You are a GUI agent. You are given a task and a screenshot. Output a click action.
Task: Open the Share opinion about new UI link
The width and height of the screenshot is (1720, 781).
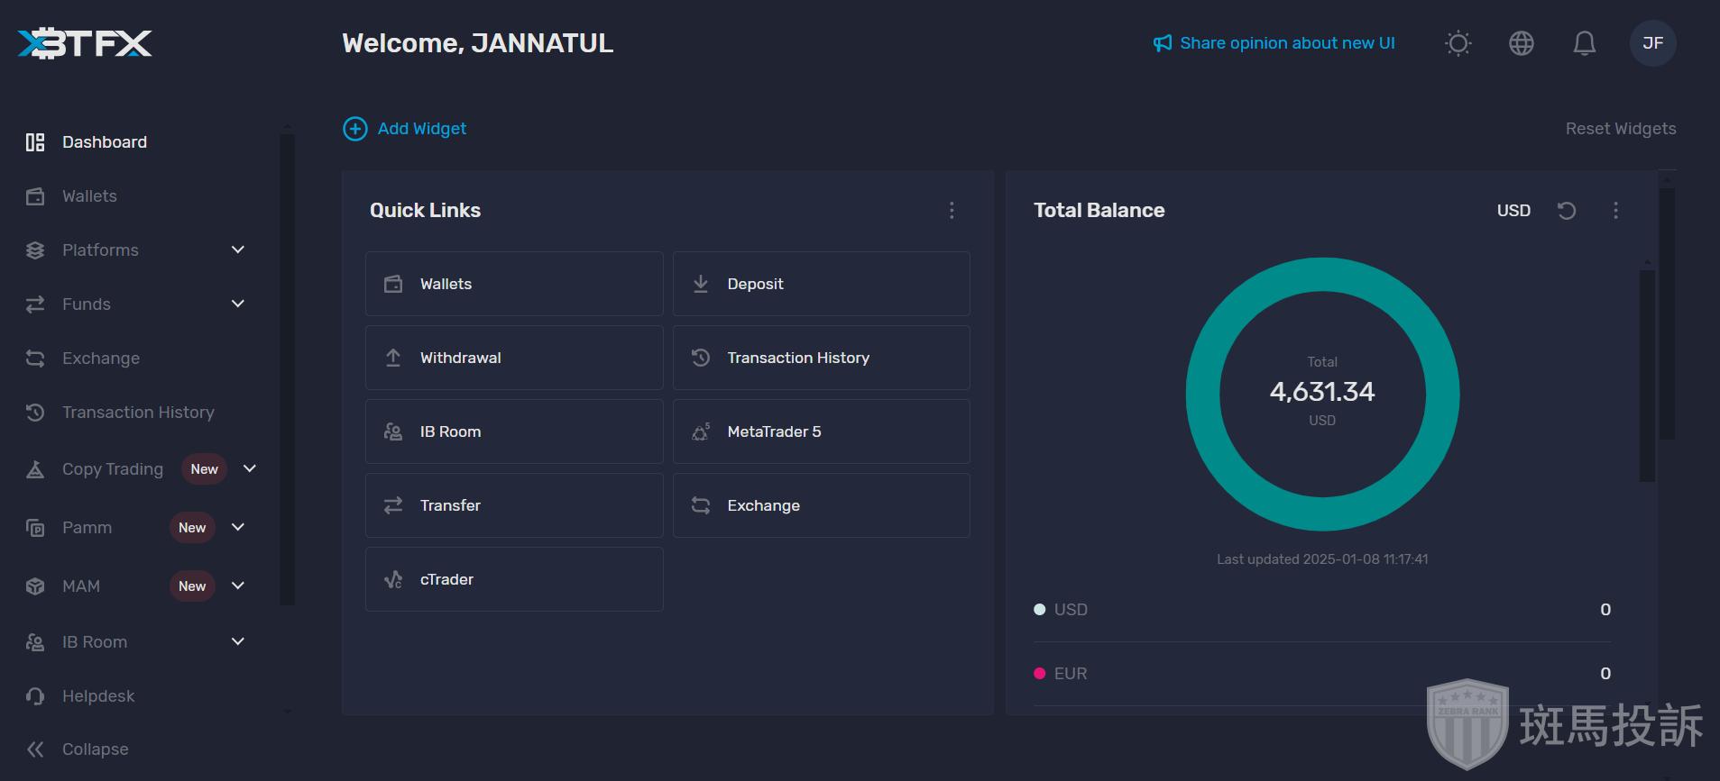(x=1274, y=43)
